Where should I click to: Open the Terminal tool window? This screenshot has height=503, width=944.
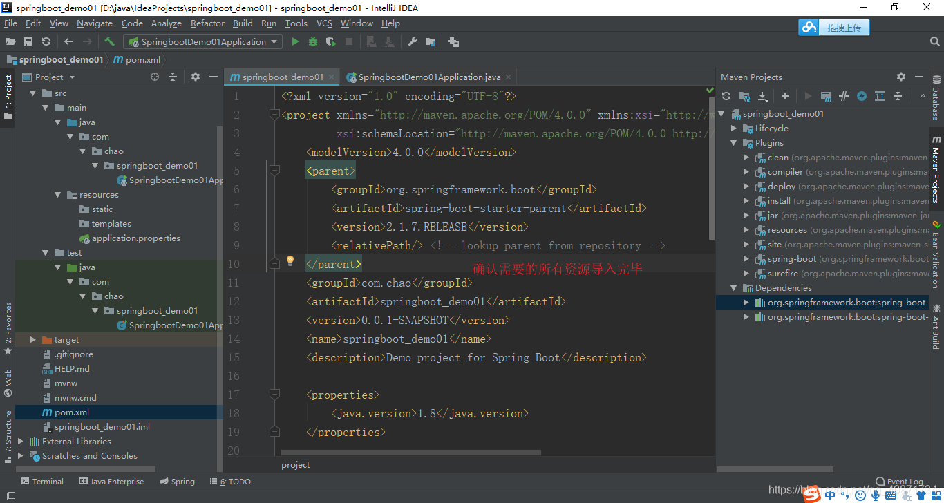[42, 482]
